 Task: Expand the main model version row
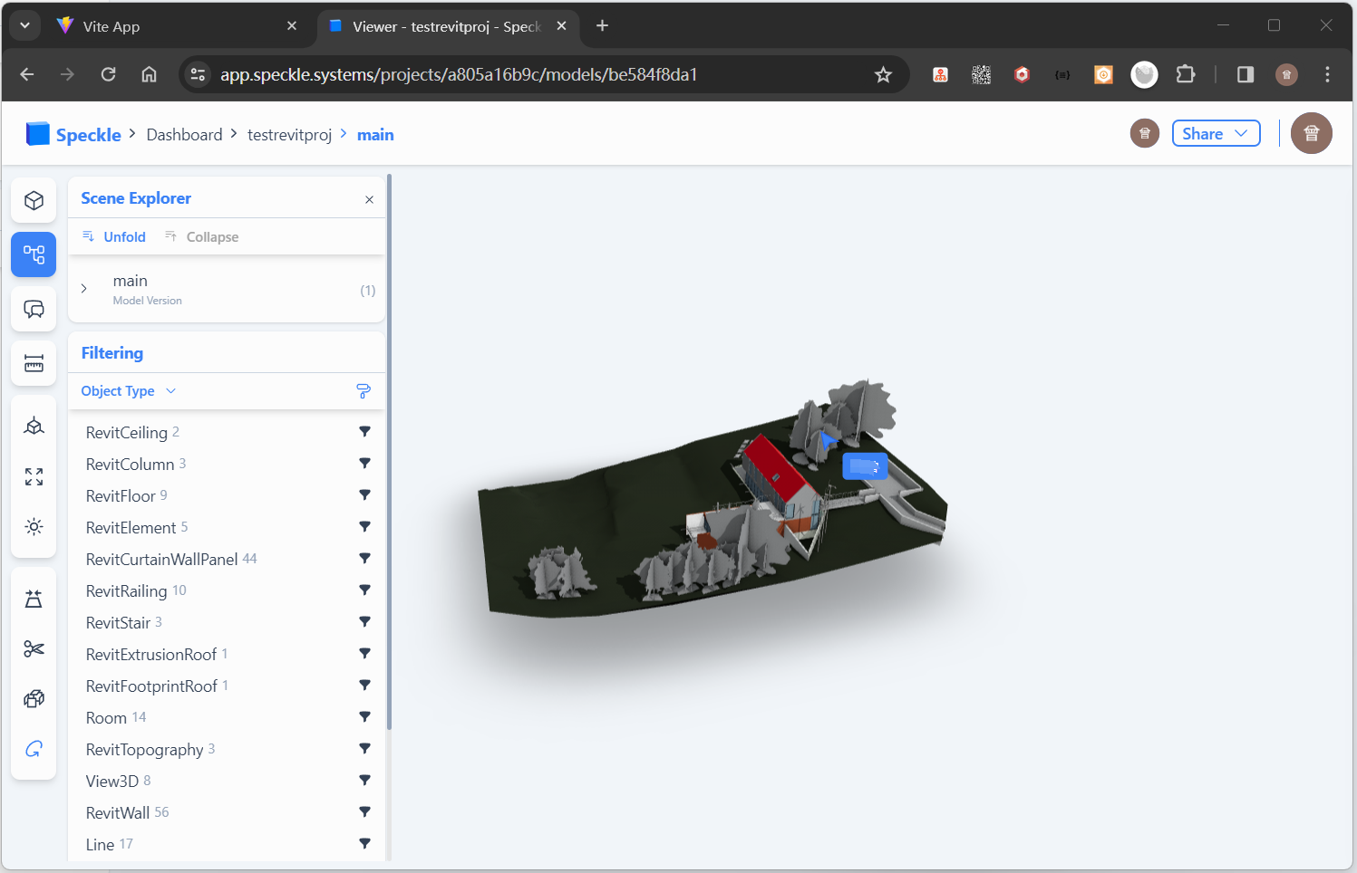click(84, 289)
